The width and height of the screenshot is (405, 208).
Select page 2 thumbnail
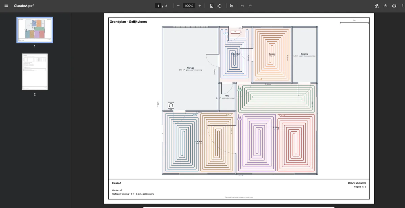pos(35,72)
